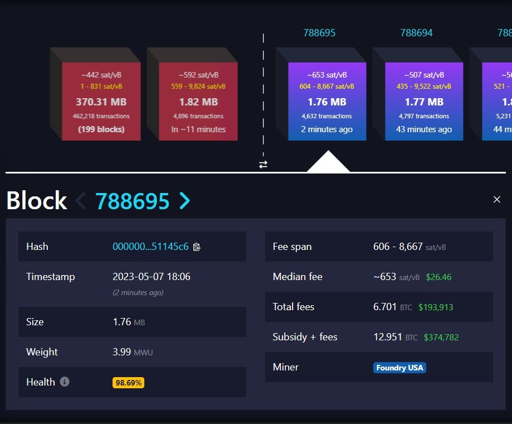This screenshot has height=424, width=512.
Task: Click '43 minutes ago' on block 788694
Action: tap(424, 129)
